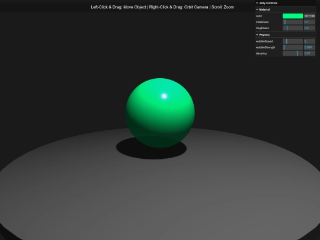Click the green jelly sphere

click(160, 113)
